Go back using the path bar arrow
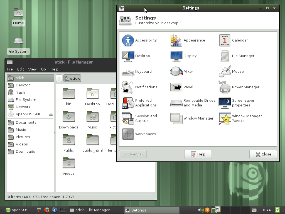 59,78
